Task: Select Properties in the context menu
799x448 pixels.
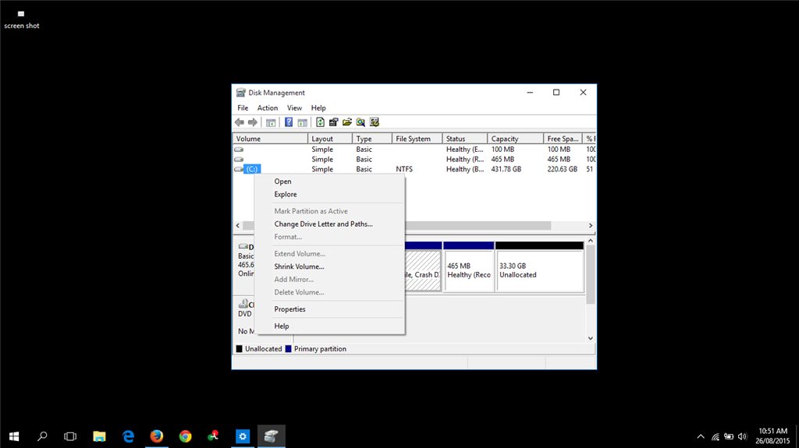Action: click(330, 309)
